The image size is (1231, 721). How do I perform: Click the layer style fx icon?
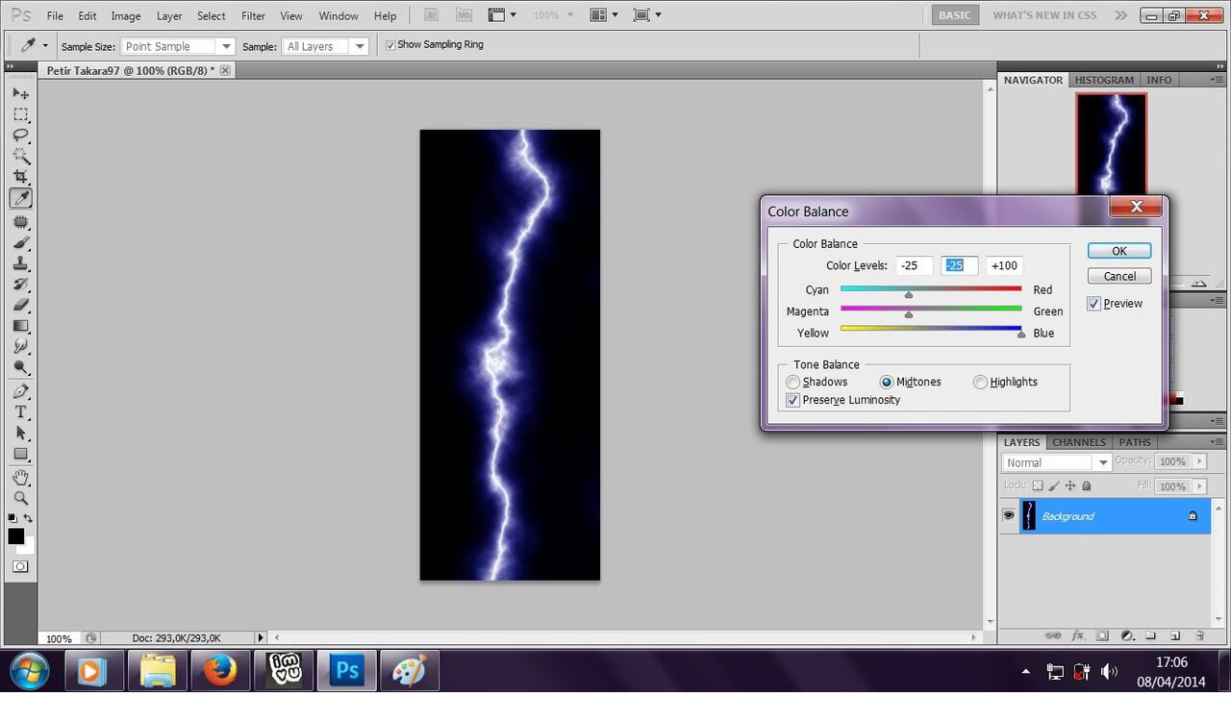click(1078, 635)
